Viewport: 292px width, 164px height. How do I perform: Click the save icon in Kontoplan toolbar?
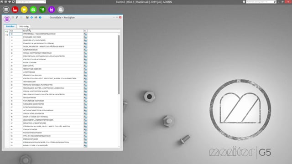pos(13,17)
